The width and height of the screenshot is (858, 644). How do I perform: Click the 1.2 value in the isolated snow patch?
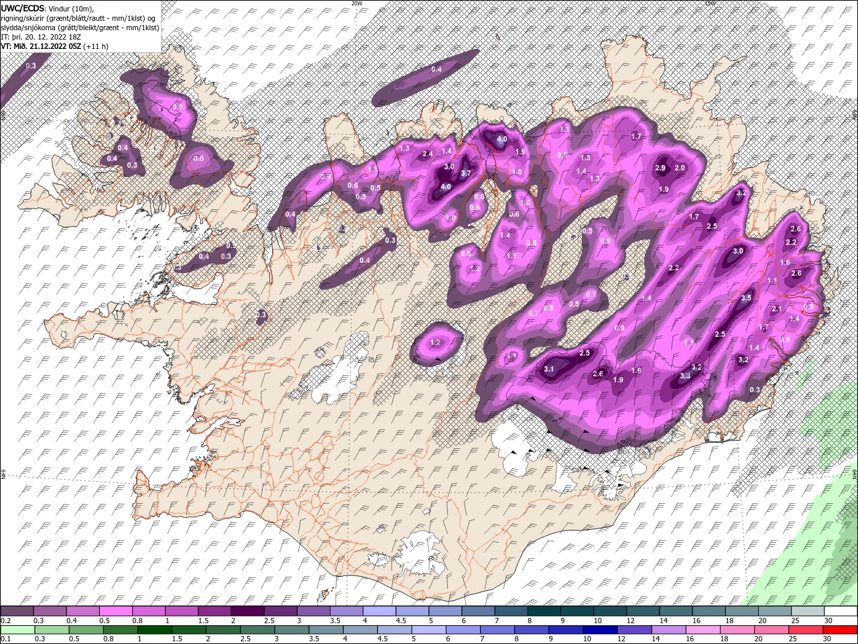pos(435,342)
